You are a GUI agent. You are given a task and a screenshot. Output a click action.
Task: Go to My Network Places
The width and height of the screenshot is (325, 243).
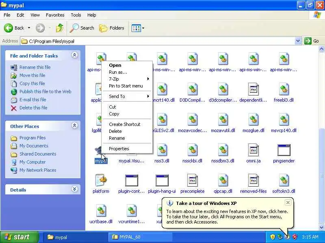(38, 170)
